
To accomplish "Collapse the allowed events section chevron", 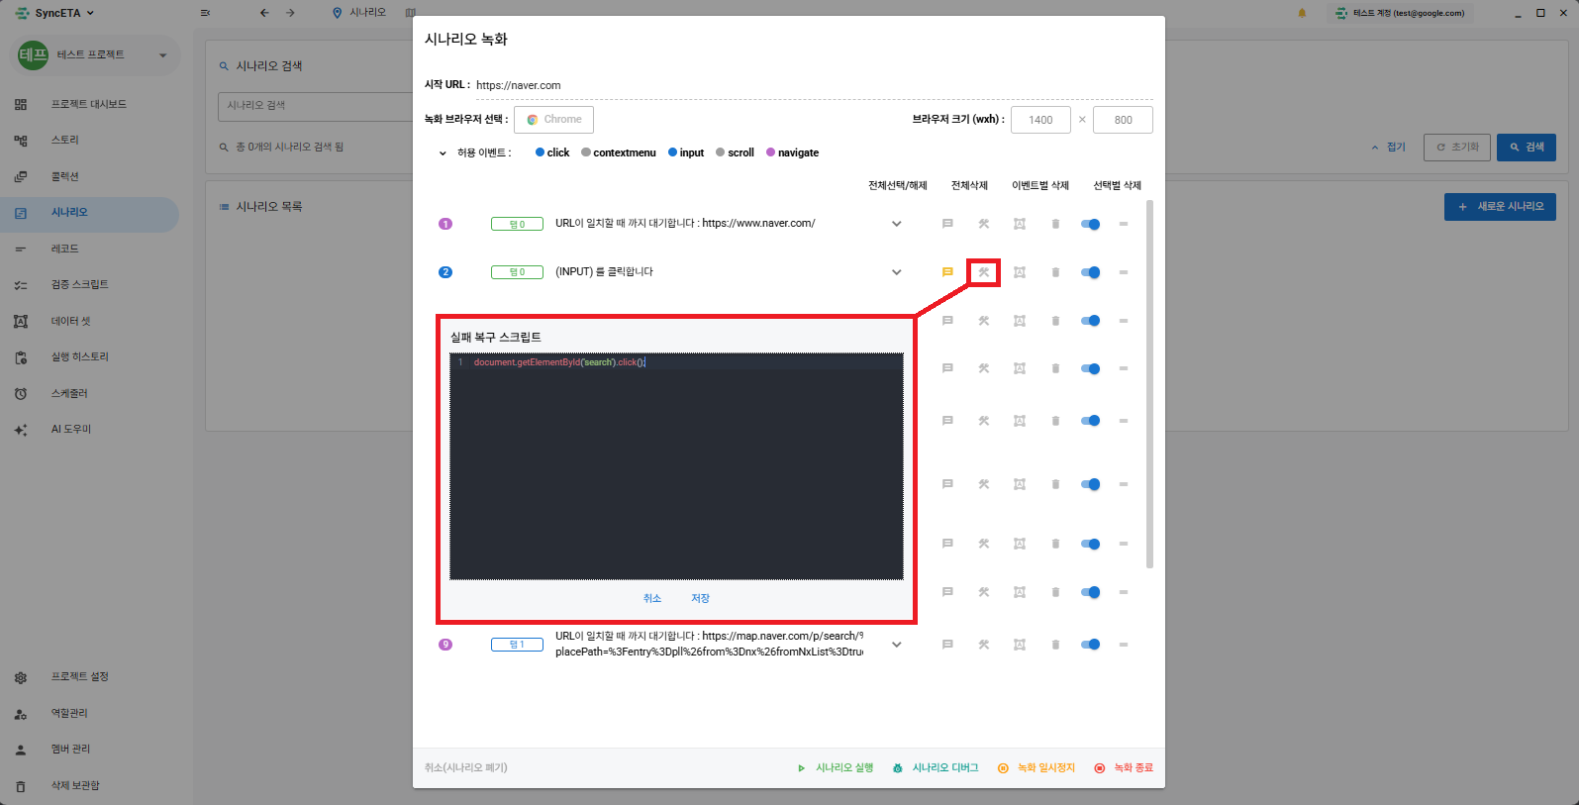I will pyautogui.click(x=443, y=153).
